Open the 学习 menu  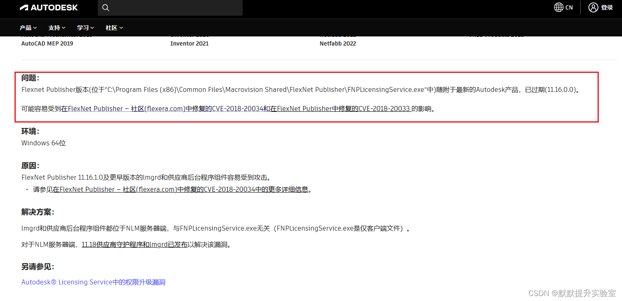pyautogui.click(x=85, y=28)
